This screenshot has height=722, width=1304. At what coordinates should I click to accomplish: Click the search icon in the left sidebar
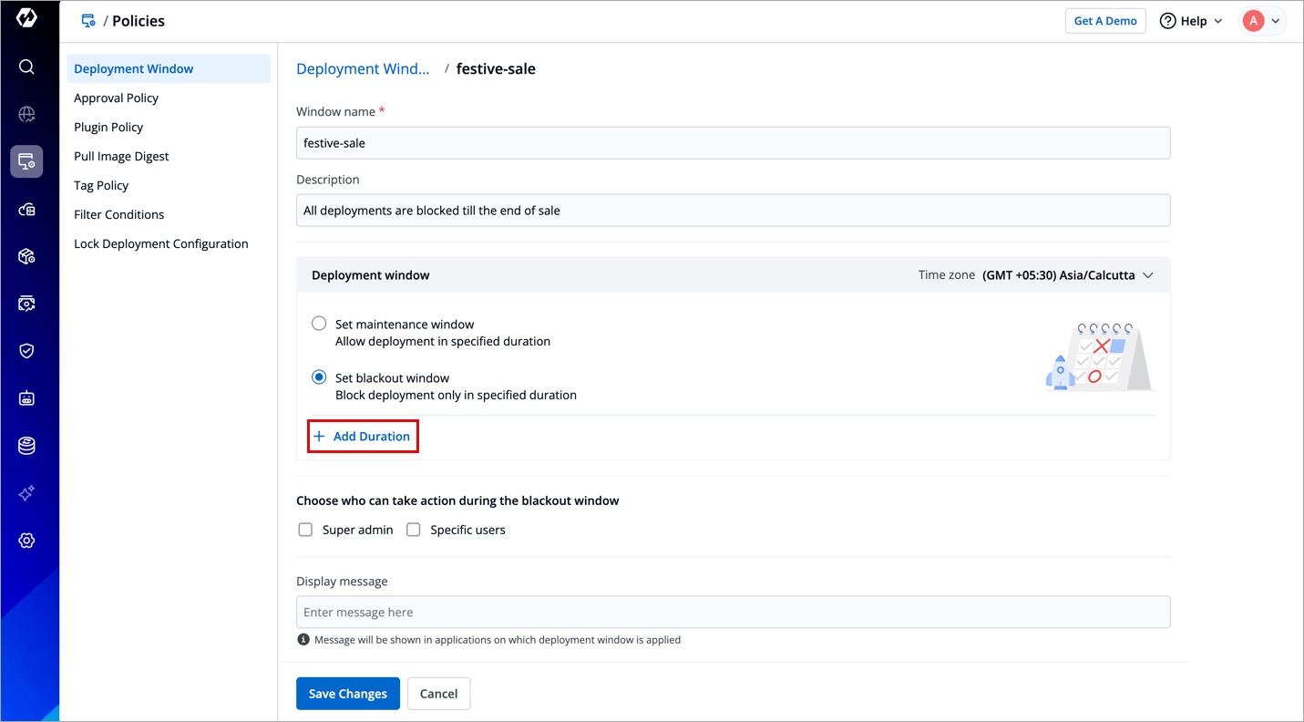click(x=26, y=67)
